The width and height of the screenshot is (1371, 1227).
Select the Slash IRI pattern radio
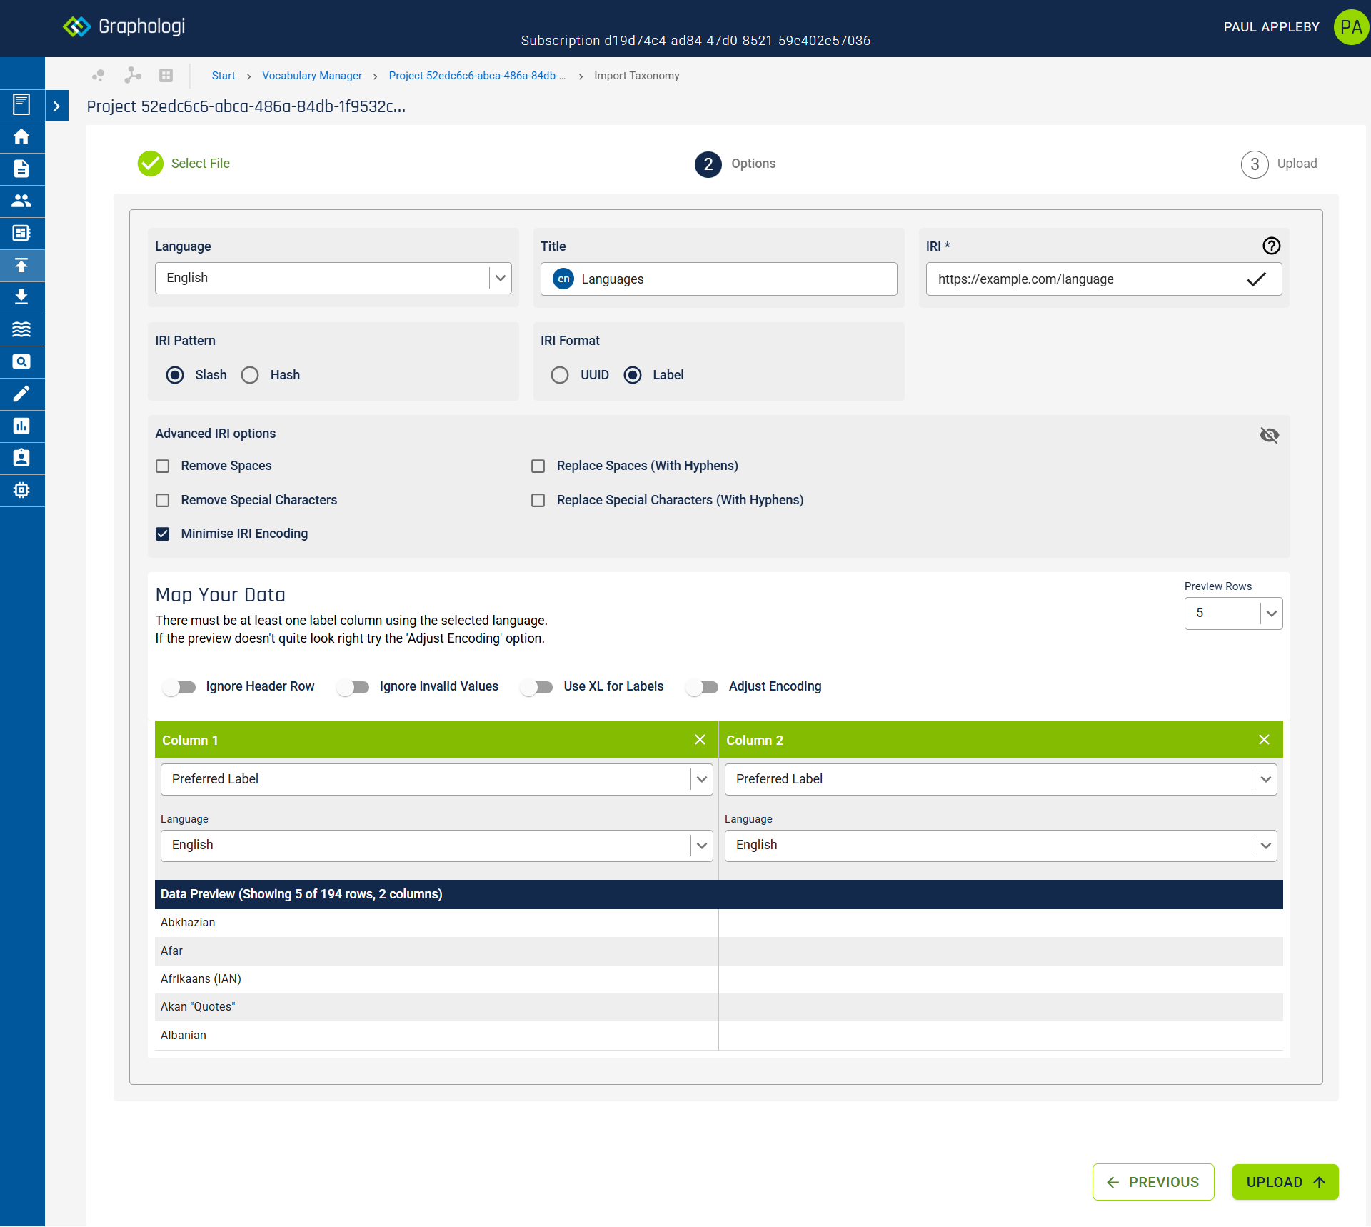point(175,375)
